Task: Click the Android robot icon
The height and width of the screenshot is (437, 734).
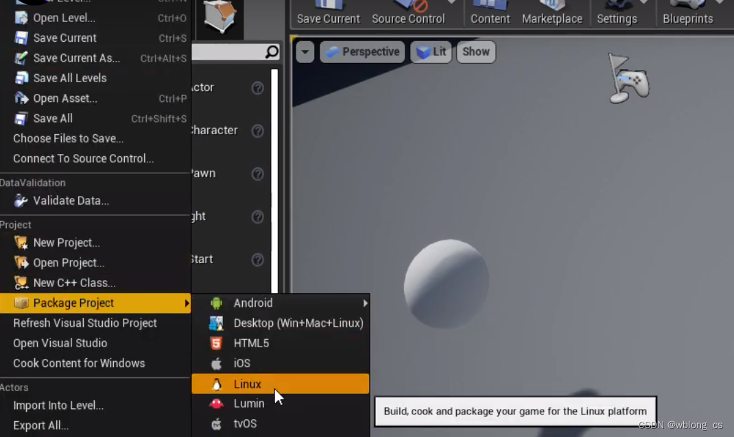Action: [x=216, y=303]
